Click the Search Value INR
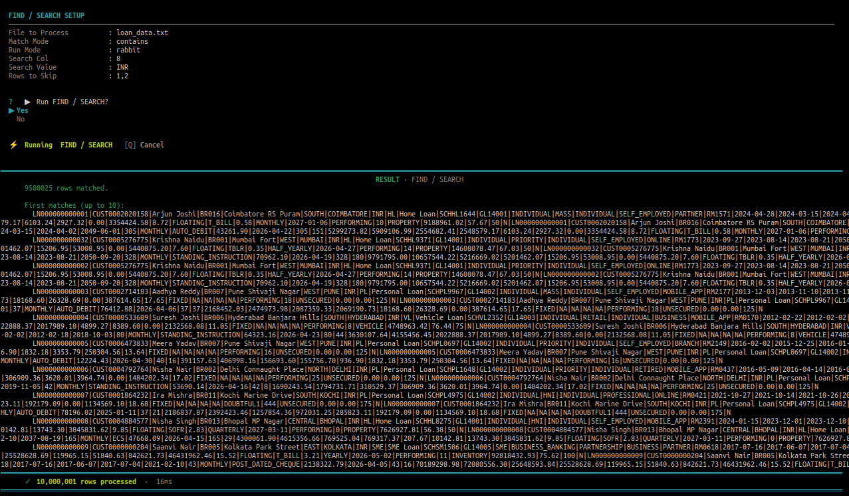The height and width of the screenshot is (496, 849). tap(122, 67)
